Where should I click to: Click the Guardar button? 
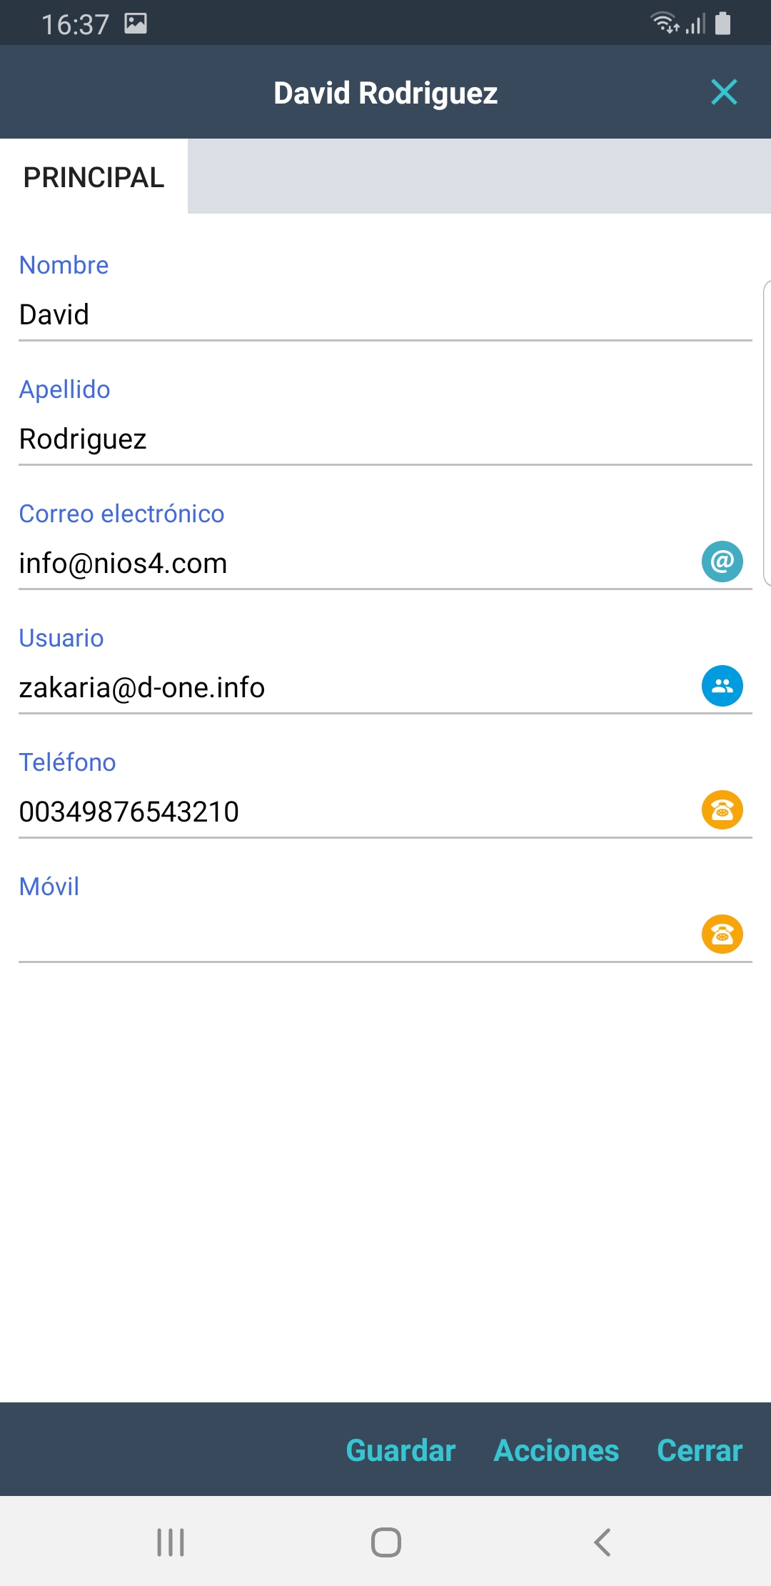point(400,1450)
